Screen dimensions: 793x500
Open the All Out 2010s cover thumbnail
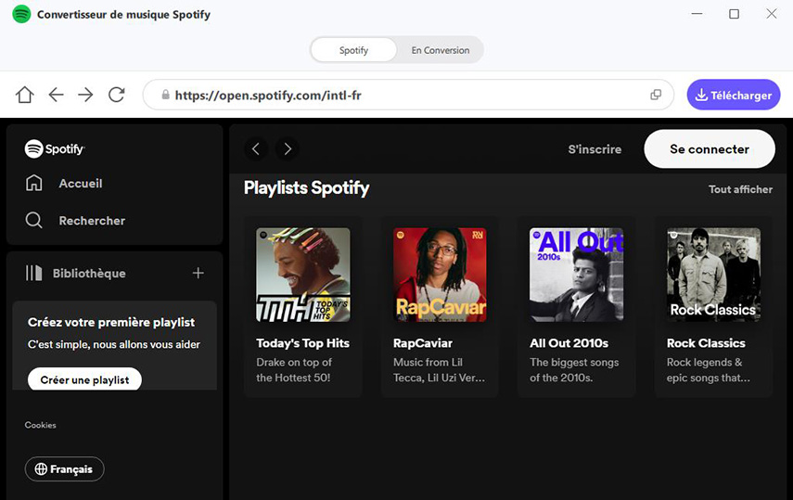pyautogui.click(x=577, y=275)
